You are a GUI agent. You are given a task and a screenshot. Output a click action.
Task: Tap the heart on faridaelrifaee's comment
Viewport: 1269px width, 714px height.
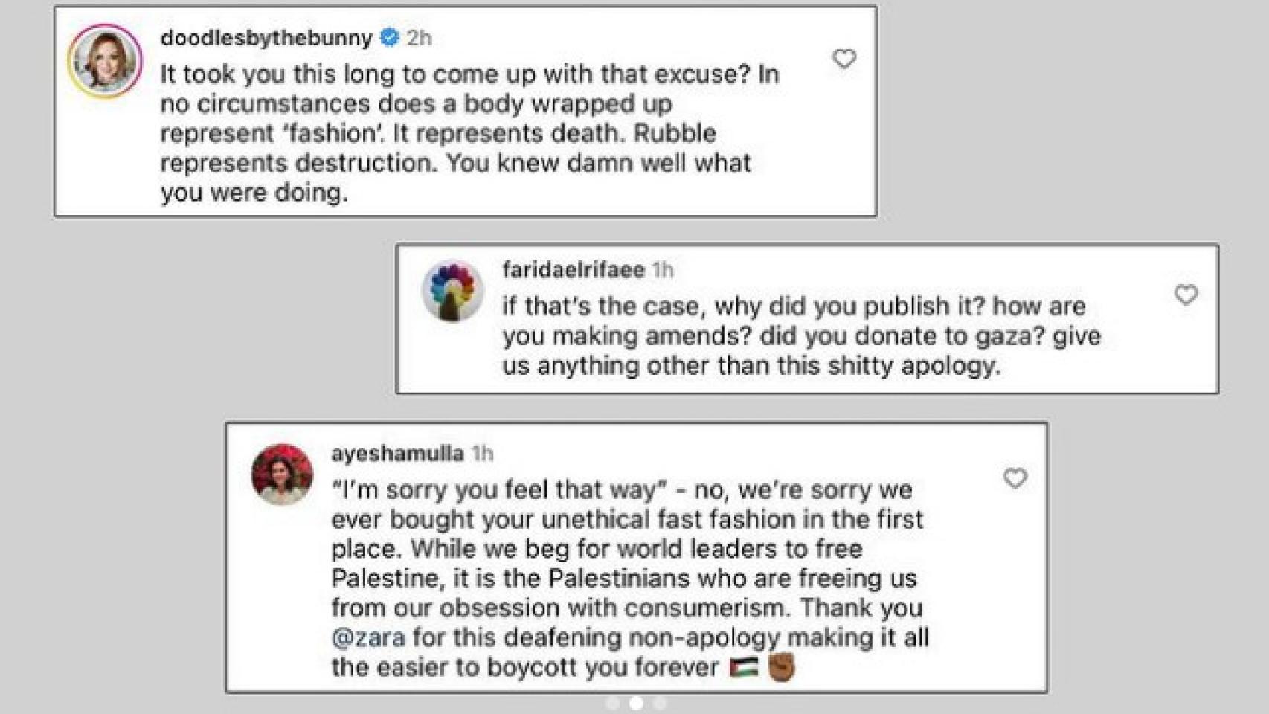[x=1186, y=295]
